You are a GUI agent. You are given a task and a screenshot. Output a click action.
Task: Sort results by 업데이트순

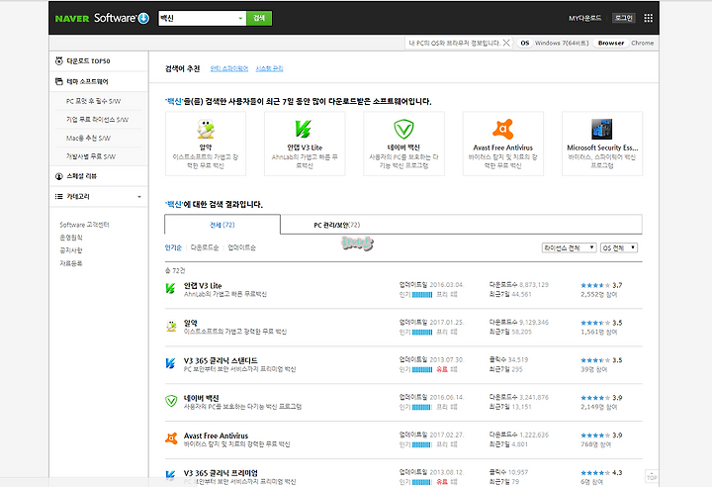tap(241, 247)
